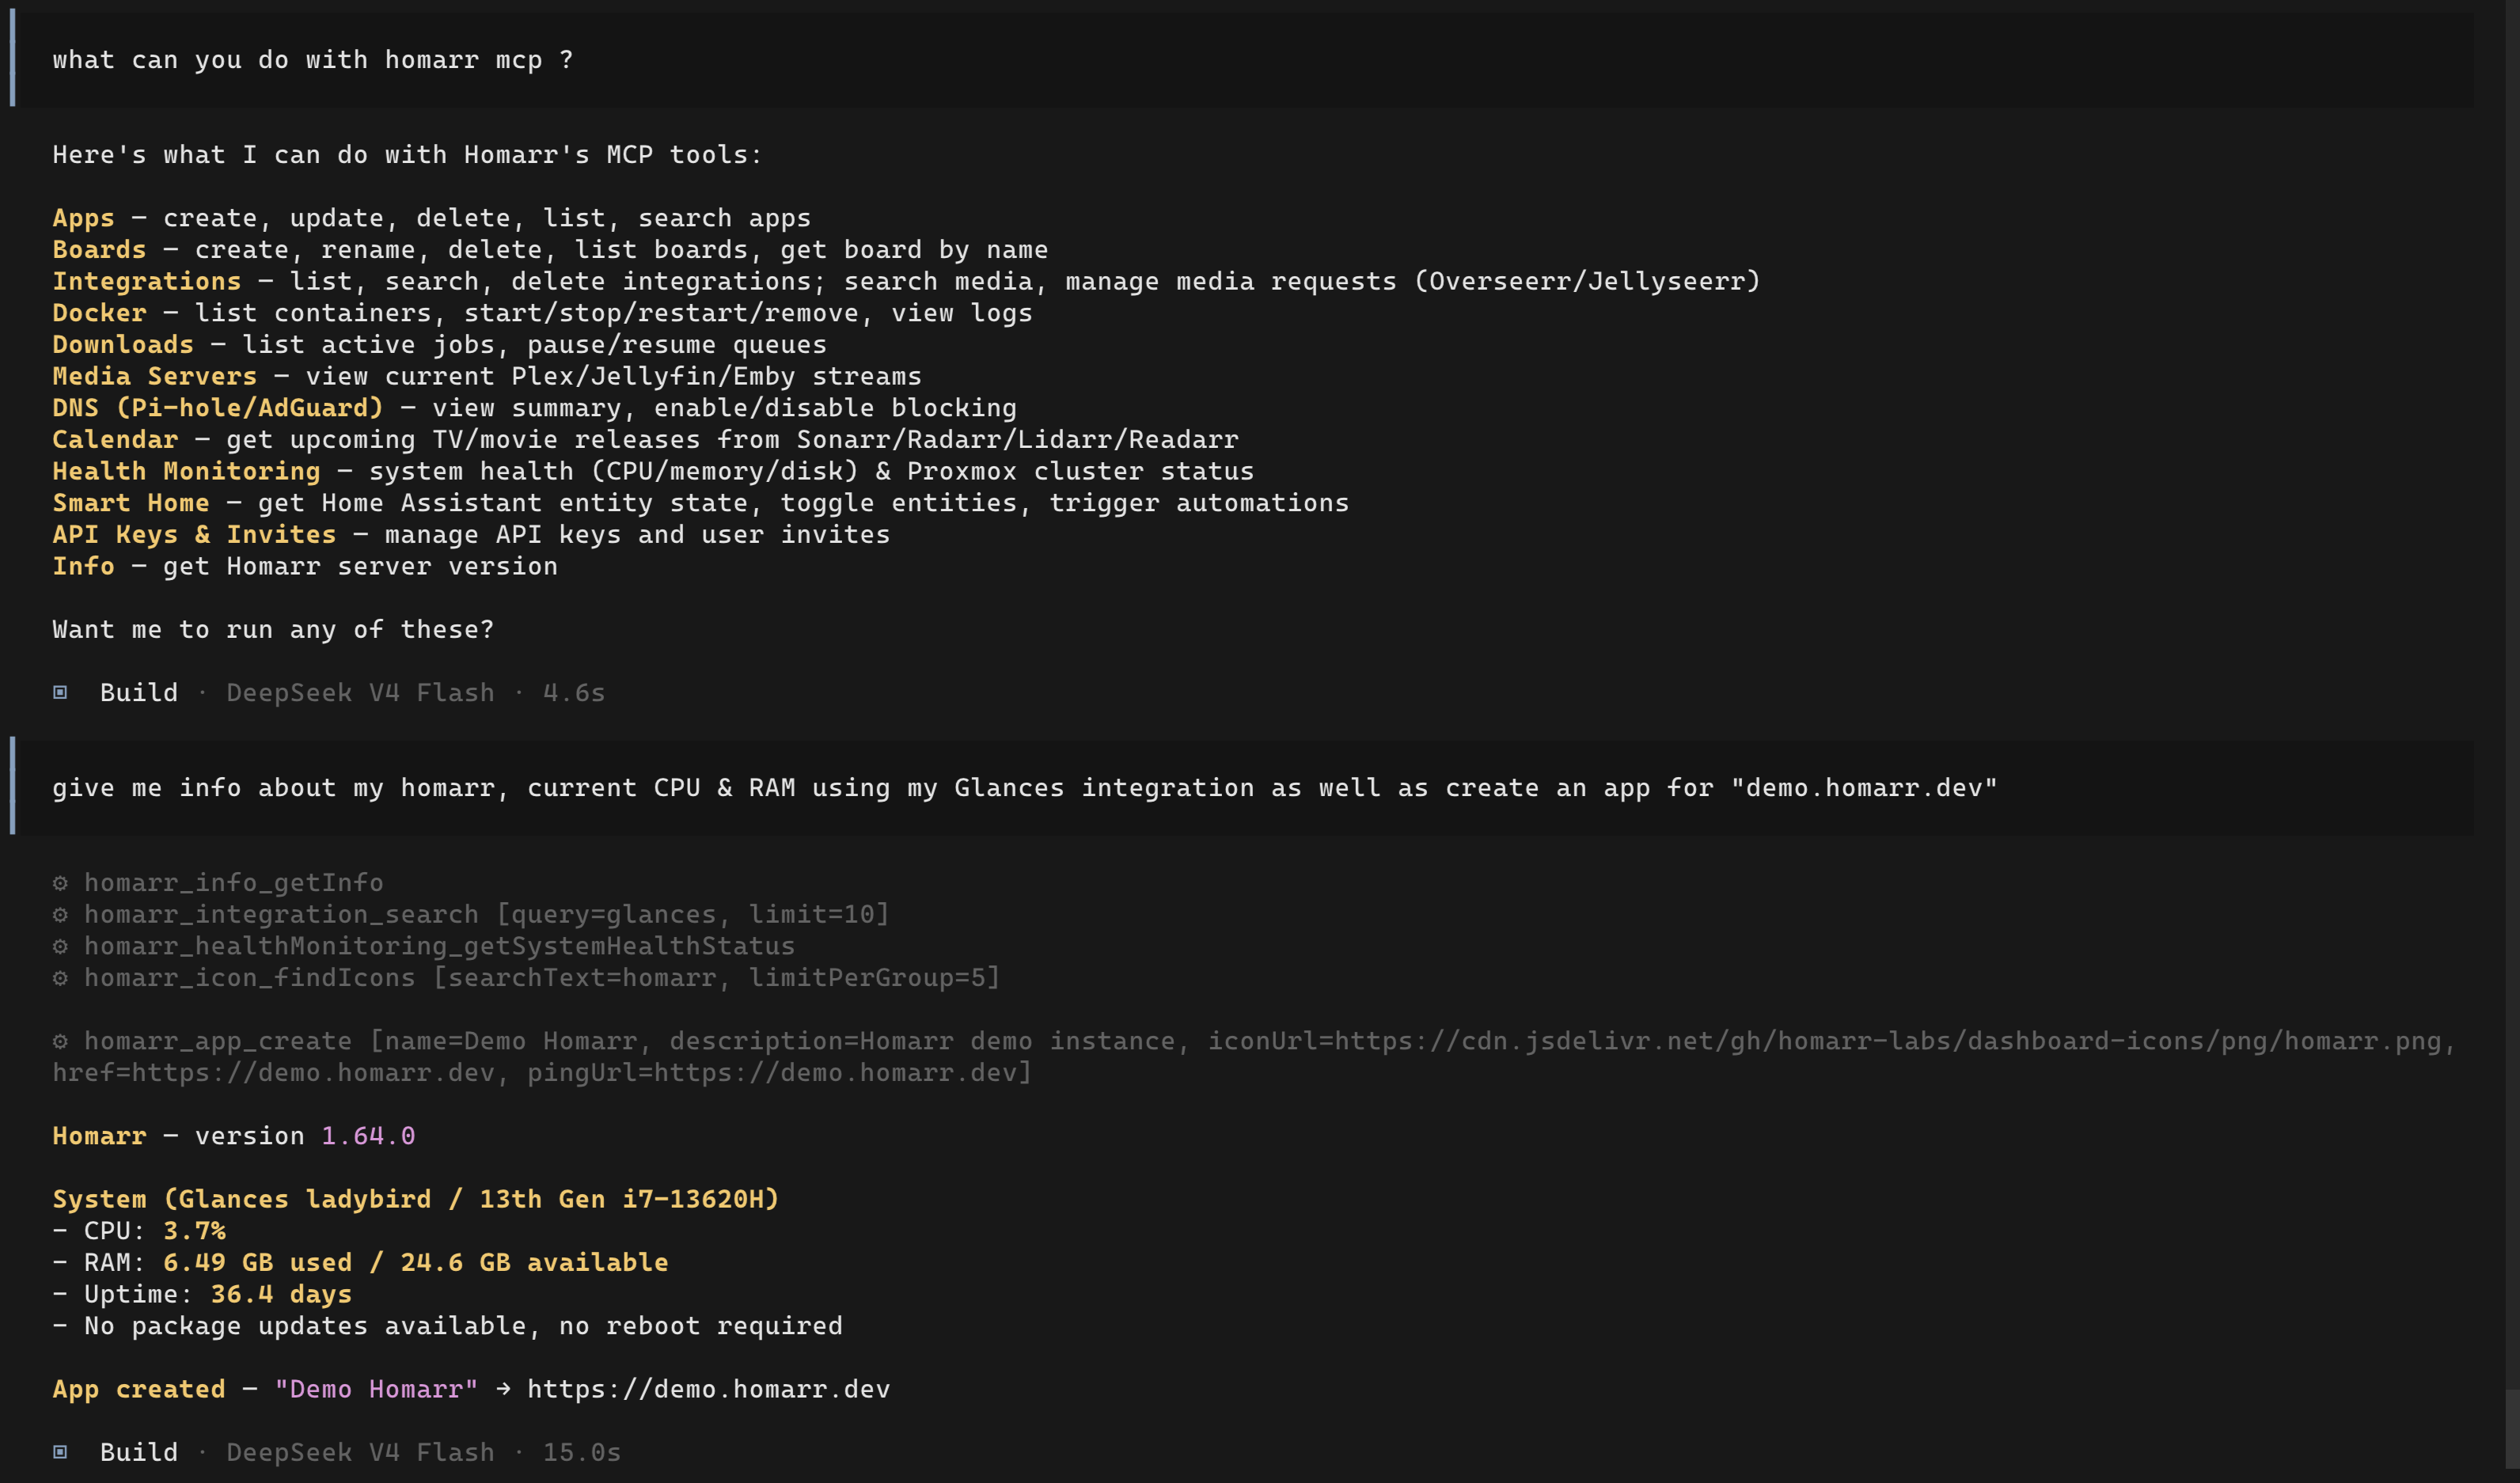Click the square Build icon next to 4.6s
The image size is (2520, 1483).
click(x=60, y=692)
